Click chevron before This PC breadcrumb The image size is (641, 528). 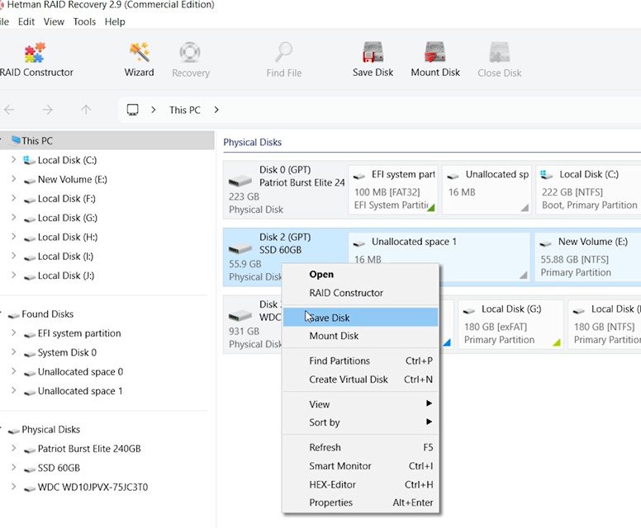click(x=154, y=110)
